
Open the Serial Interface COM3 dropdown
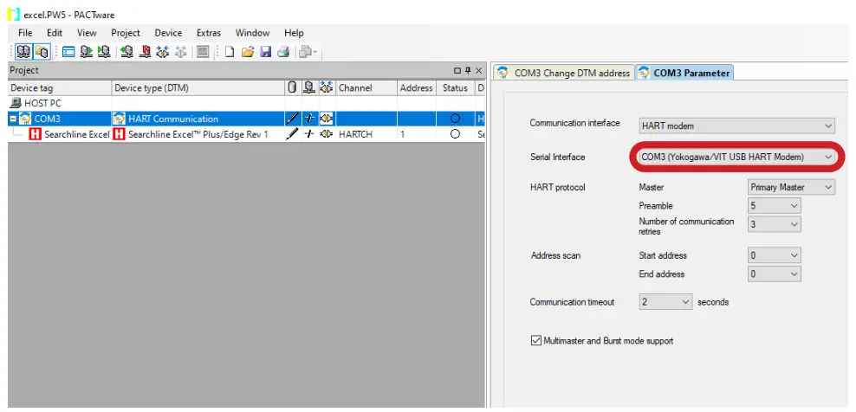pyautogui.click(x=737, y=157)
